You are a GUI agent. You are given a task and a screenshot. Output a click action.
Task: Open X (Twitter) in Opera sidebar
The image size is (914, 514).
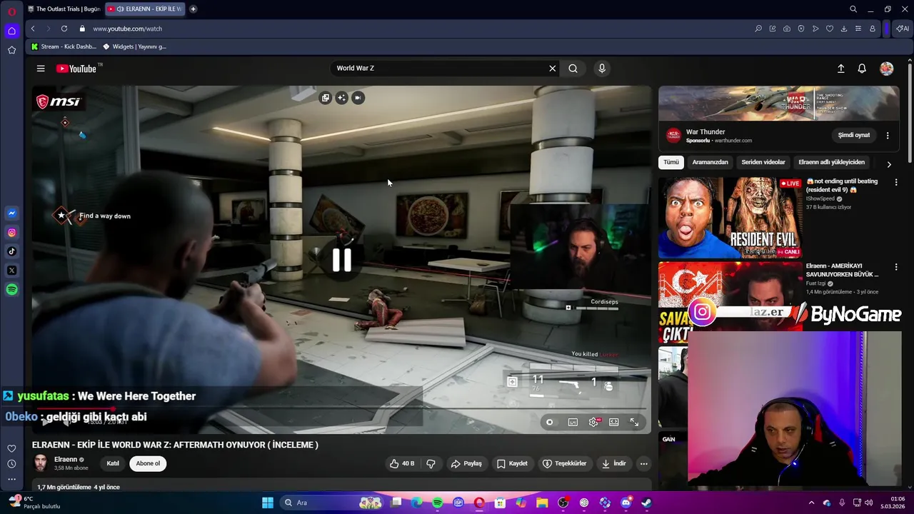[11, 271]
